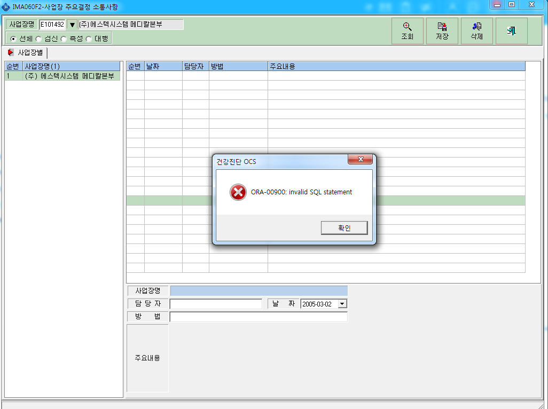Click the exit door icon button
The height and width of the screenshot is (409, 548).
coord(512,31)
